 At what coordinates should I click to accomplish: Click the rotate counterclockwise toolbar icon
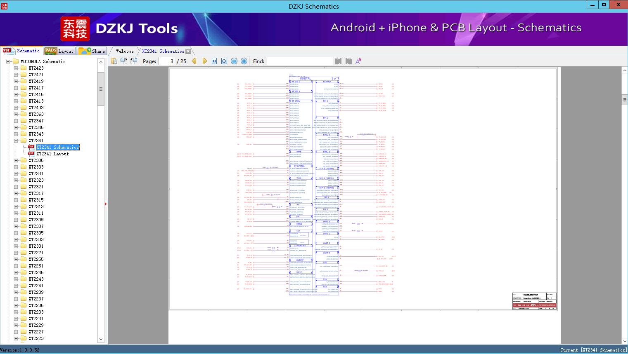(x=124, y=61)
